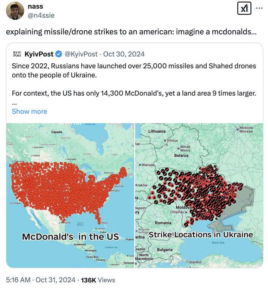The image size is (268, 290).
Task: Open the @n4ssie profile handle
Action: (x=41, y=16)
